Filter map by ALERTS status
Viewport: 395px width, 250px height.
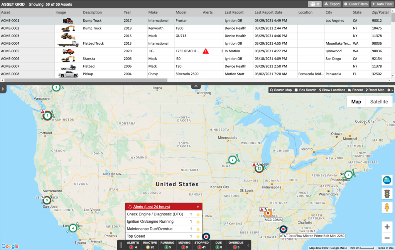click(x=133, y=245)
